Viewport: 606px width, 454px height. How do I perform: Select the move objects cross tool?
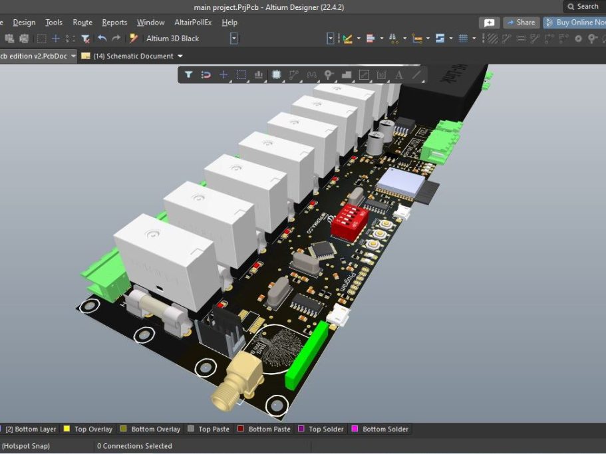pos(224,75)
